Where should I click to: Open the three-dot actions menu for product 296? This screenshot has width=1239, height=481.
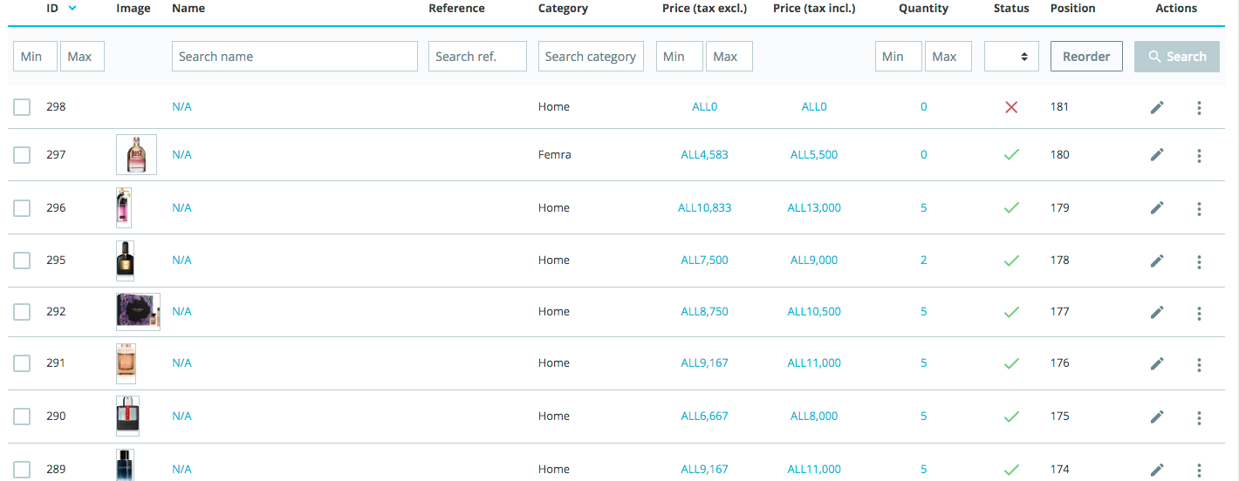[x=1199, y=208]
